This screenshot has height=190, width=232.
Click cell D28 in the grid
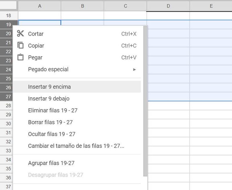tap(168, 106)
